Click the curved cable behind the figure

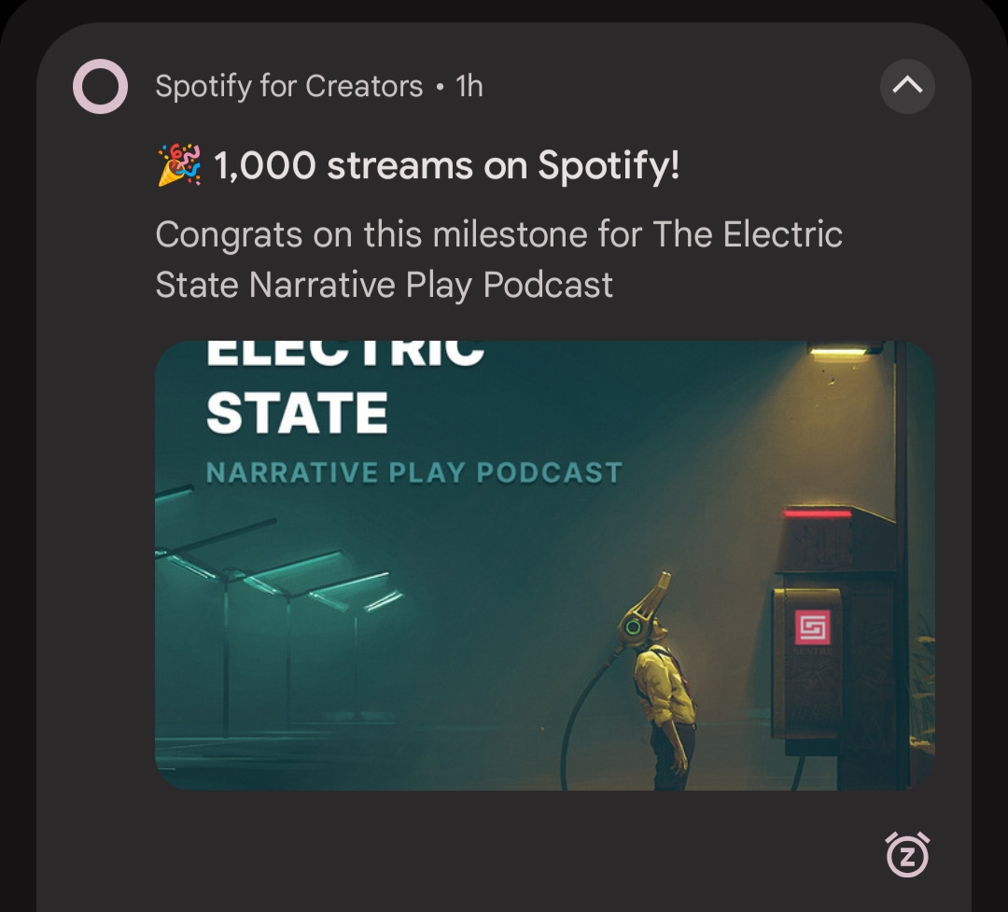[585, 721]
